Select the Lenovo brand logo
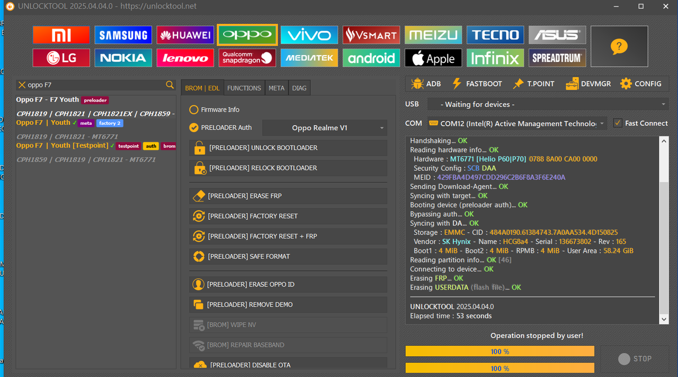 pos(185,58)
